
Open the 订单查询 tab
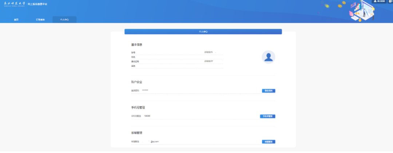click(40, 20)
